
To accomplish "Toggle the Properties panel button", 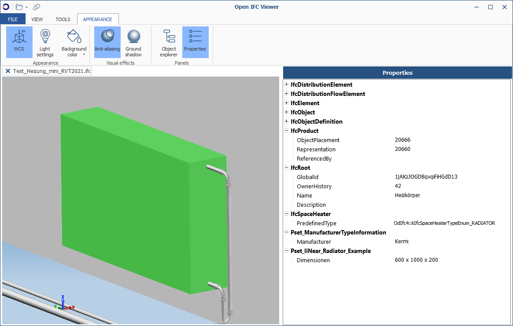I will 195,42.
